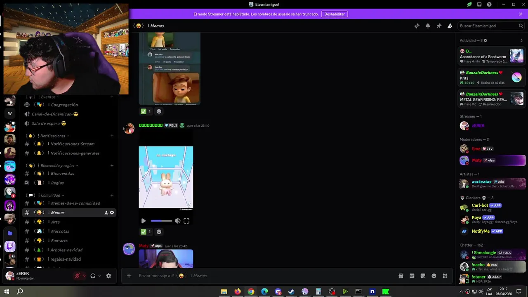Open the Reglas channel
The width and height of the screenshot is (528, 297).
coord(69,183)
